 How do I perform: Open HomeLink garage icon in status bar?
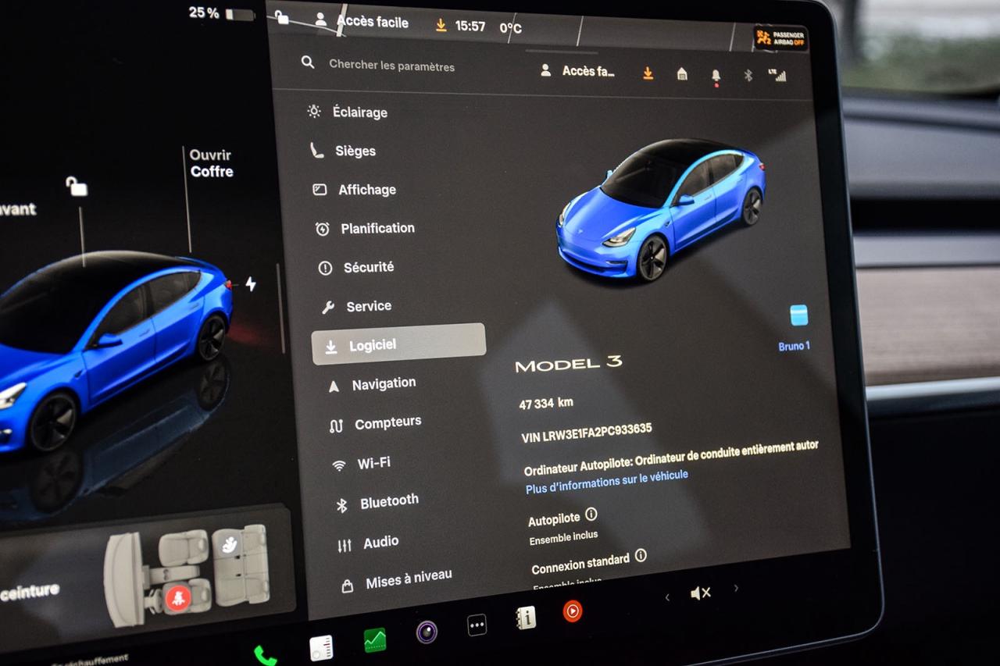682,73
